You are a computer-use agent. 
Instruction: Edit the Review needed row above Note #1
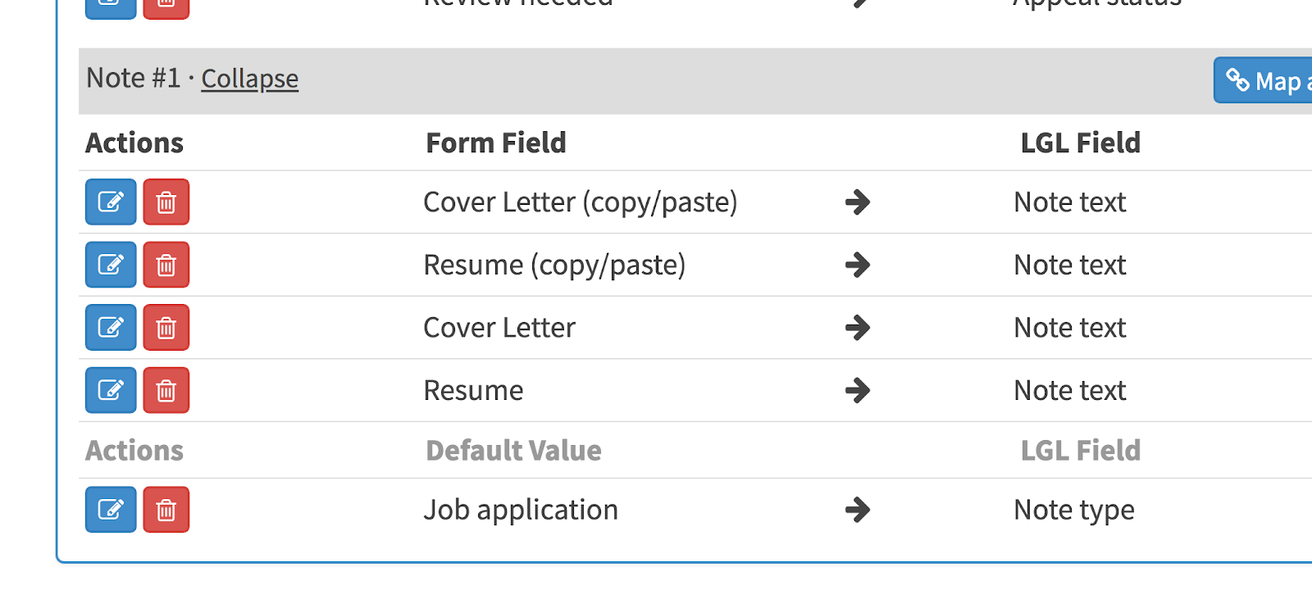(x=111, y=7)
